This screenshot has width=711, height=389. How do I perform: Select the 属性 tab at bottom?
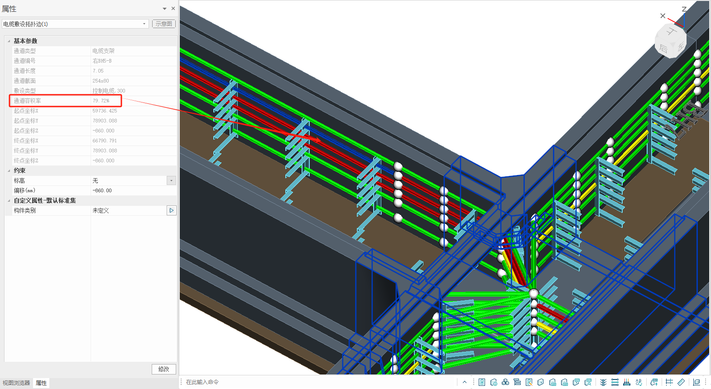[41, 383]
